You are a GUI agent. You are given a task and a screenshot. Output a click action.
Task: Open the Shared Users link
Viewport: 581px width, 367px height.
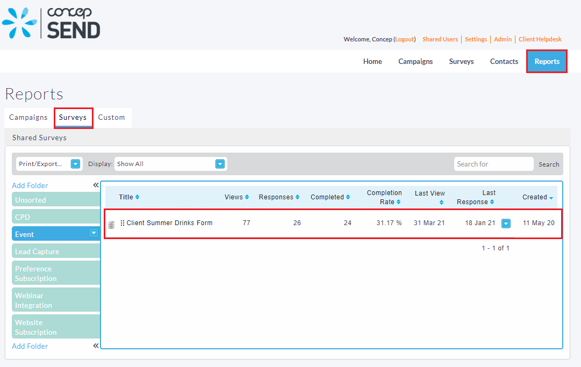click(440, 39)
